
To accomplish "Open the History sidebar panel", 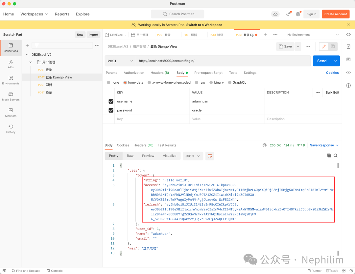I will pyautogui.click(x=11, y=129).
